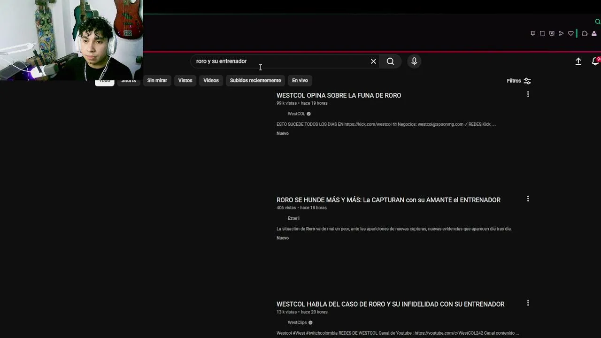Clear the search query with the X
601x338 pixels.
(373, 61)
